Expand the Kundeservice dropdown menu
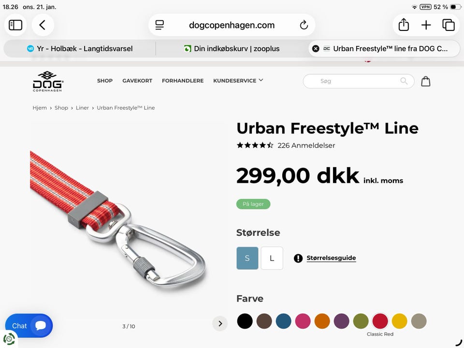The image size is (464, 348). (238, 81)
